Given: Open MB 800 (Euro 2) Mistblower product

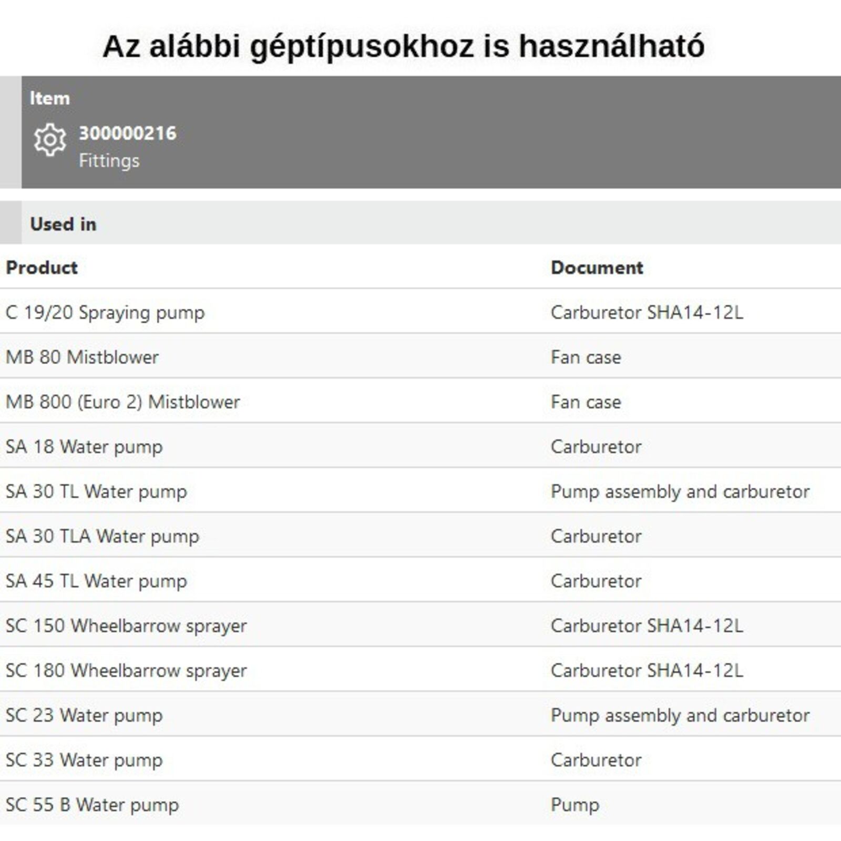Looking at the screenshot, I should 122,402.
